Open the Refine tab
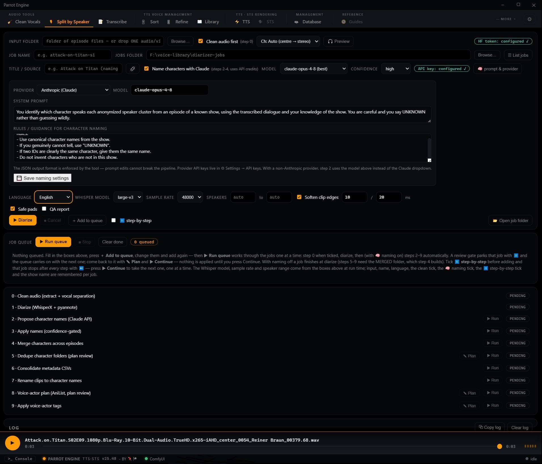 [178, 22]
